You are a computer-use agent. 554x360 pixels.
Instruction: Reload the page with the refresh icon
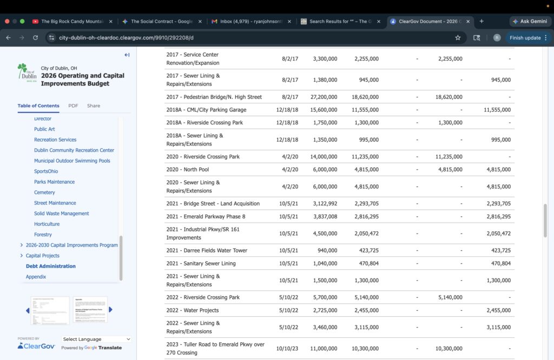[x=35, y=38]
